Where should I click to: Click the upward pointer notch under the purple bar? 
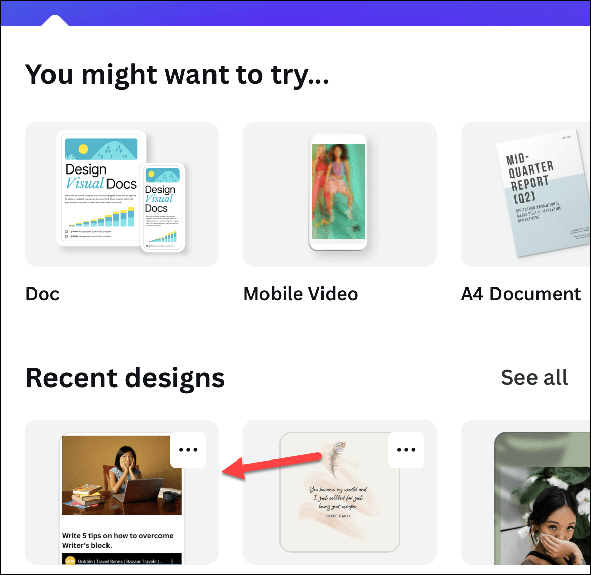tap(55, 21)
